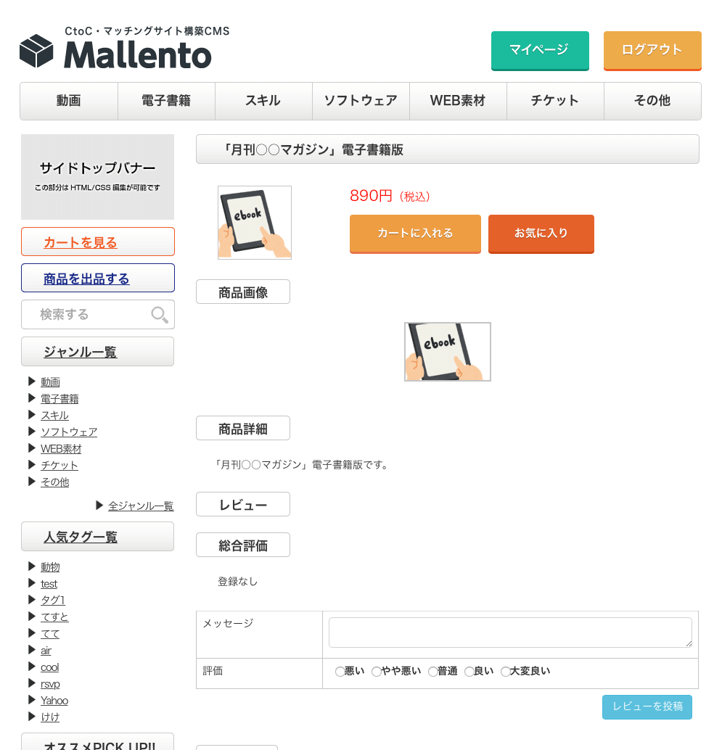Viewport: 722px width, 750px height.
Task: Select the 大変良い rating radio button
Action: coord(505,672)
